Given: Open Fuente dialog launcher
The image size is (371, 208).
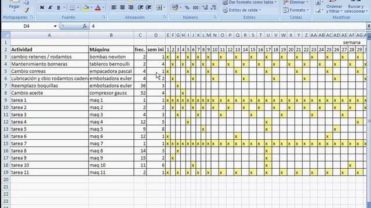Looking at the screenshot, I should tap(104, 17).
